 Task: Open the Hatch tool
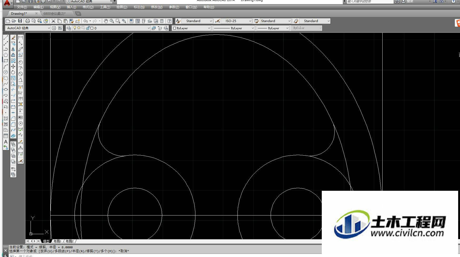[6, 119]
